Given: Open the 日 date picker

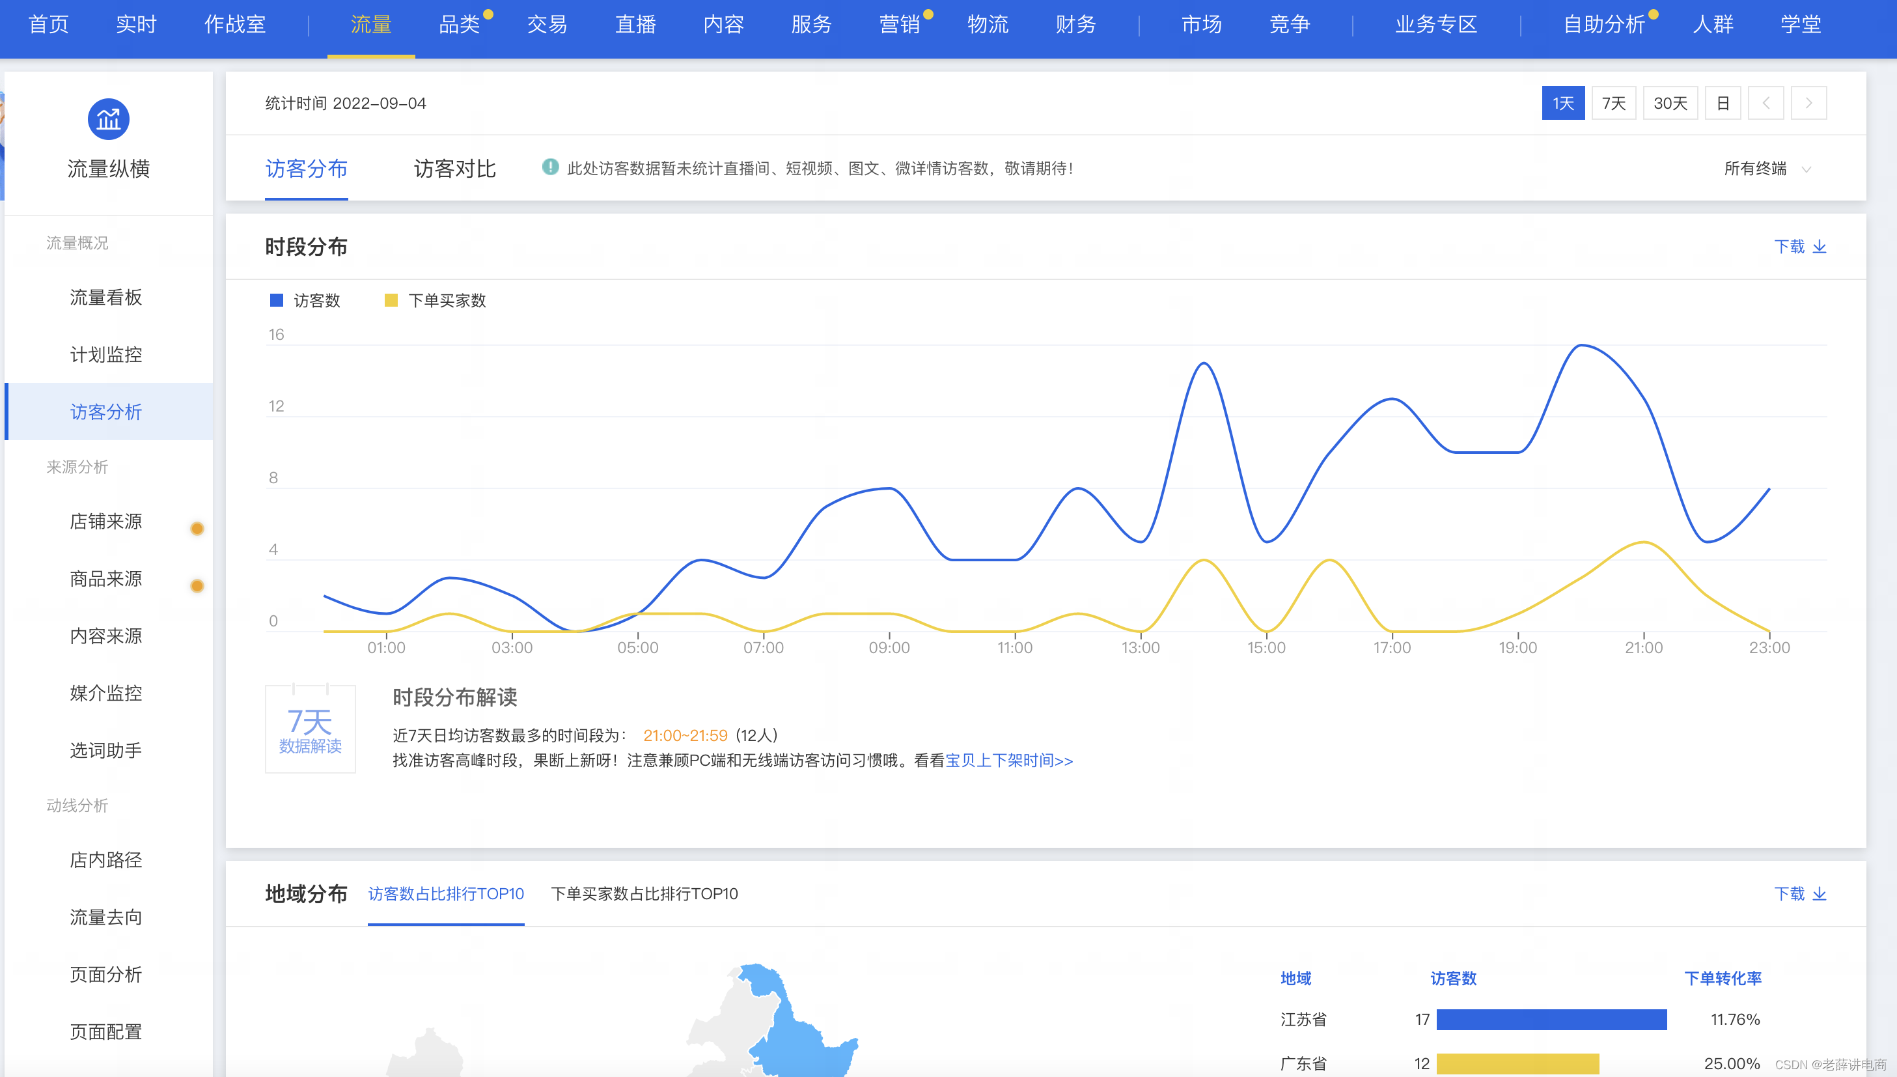Looking at the screenshot, I should point(1723,103).
